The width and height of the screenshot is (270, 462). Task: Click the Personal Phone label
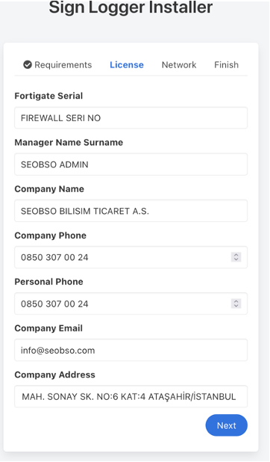coord(48,282)
